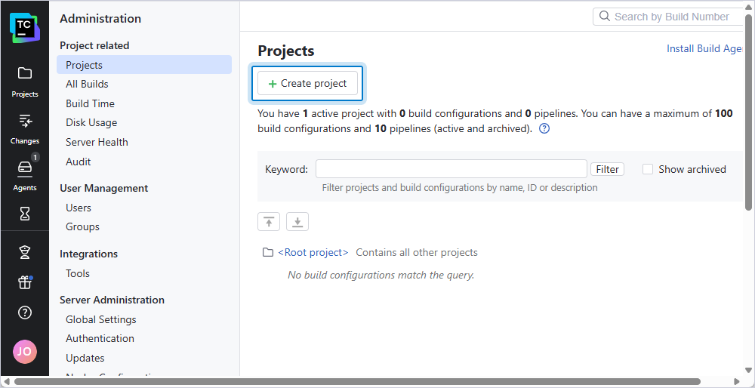Open Disk Usage page
755x388 pixels.
pos(91,123)
